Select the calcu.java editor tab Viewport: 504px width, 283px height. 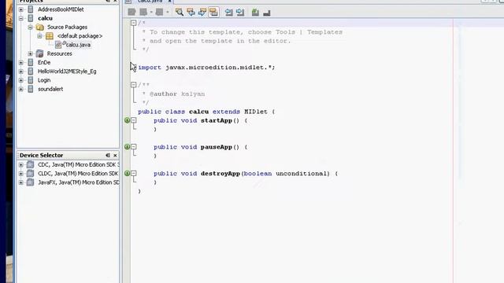[150, 2]
